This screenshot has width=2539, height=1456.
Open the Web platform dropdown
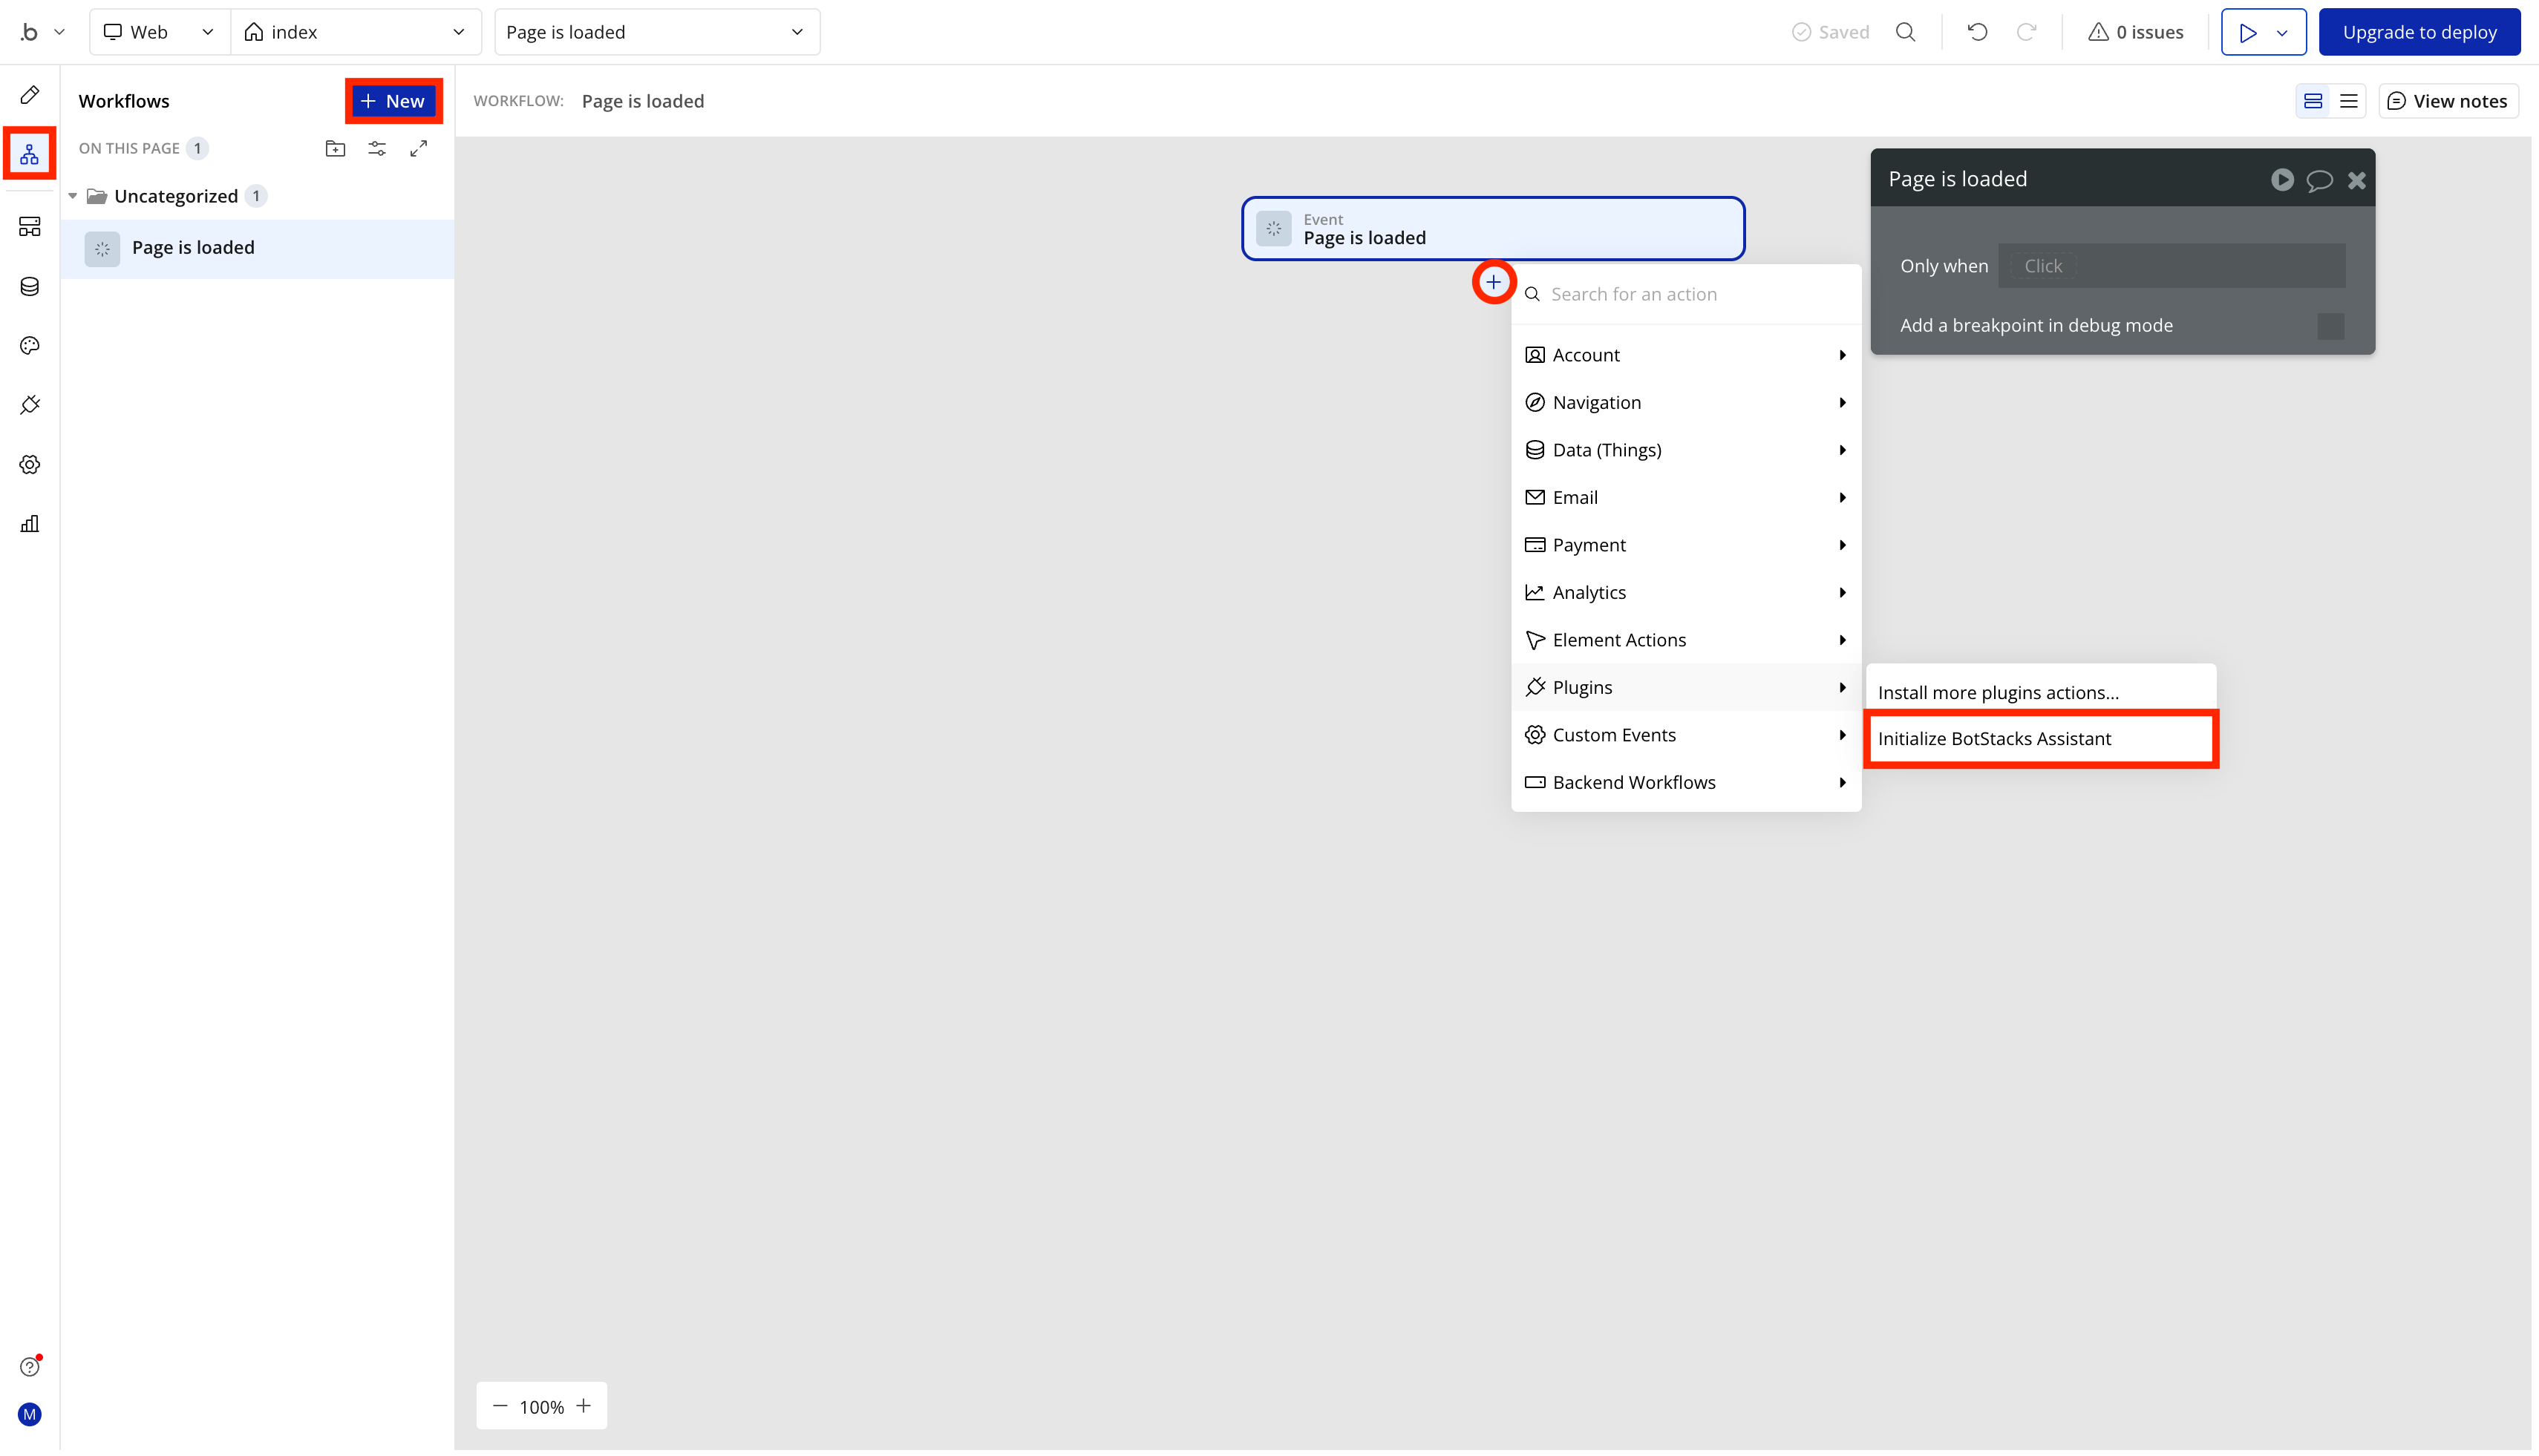coord(158,31)
